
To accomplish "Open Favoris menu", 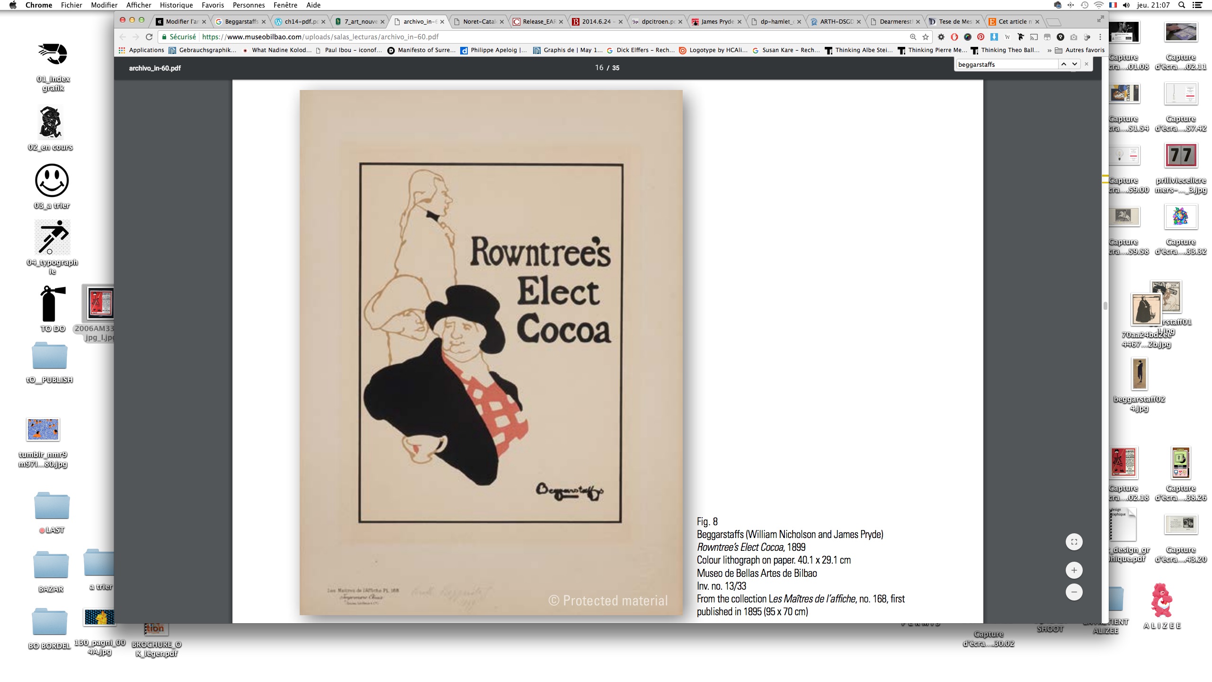I will 213,5.
